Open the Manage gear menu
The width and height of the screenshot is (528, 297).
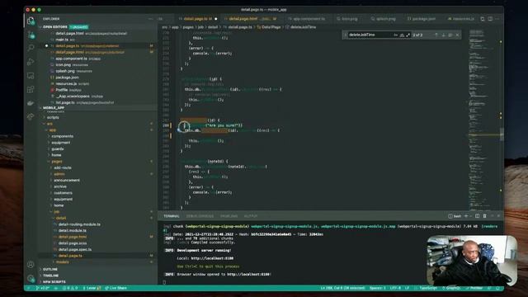[x=31, y=279]
